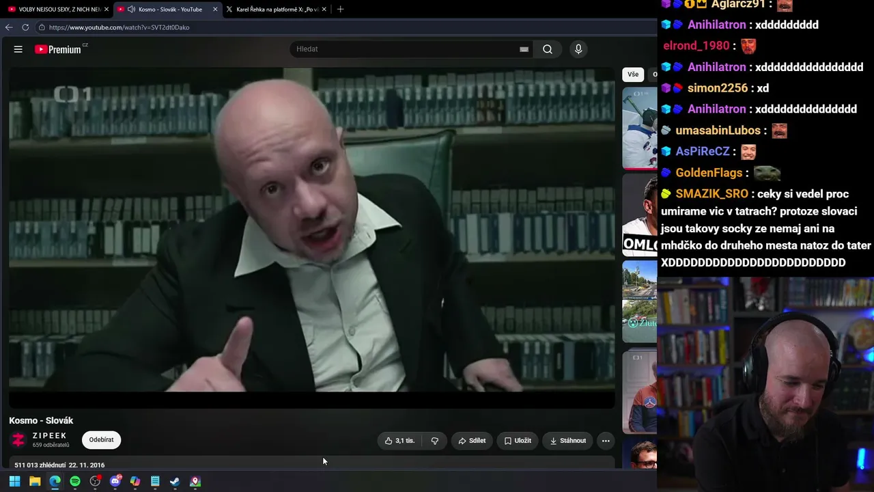Save the video with Uložit
Screen dimensions: 874x492
tap(518, 441)
